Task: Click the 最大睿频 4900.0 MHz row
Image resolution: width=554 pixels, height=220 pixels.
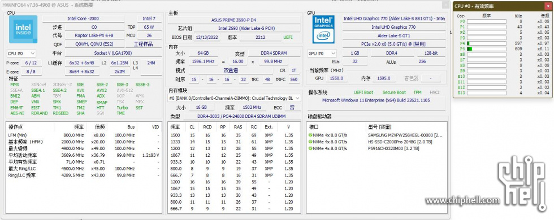Action: pos(84,148)
